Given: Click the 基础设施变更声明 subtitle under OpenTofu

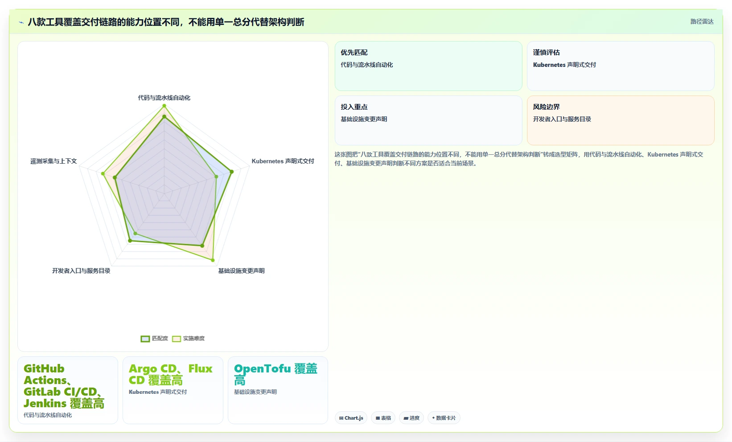Looking at the screenshot, I should 255,392.
